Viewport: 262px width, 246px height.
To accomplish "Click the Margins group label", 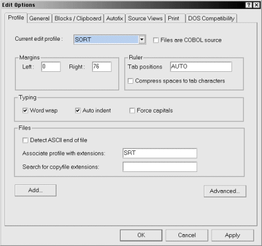I will click(29, 58).
